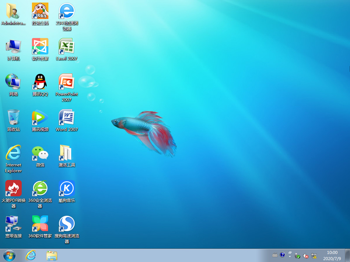This screenshot has height=262, width=350.
Task: Click the 2345加速浏览器 browser shortcut
Action: (66, 11)
